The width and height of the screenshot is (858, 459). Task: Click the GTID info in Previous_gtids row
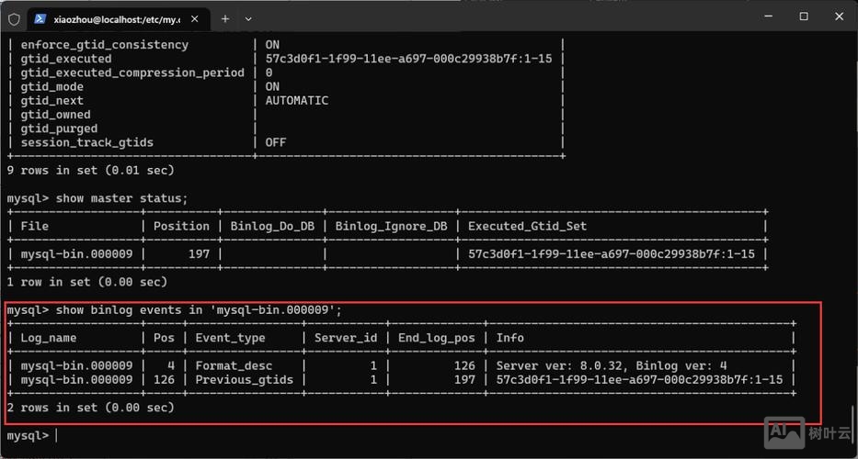(x=639, y=380)
